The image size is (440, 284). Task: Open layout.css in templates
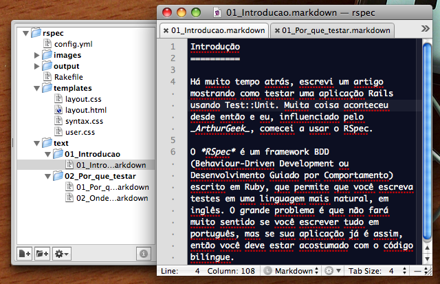pos(83,99)
